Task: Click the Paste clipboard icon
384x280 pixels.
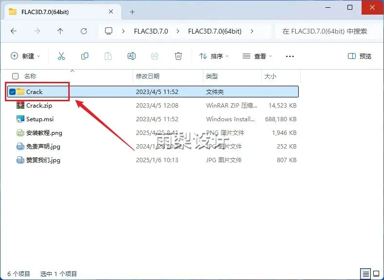Action: (x=108, y=56)
